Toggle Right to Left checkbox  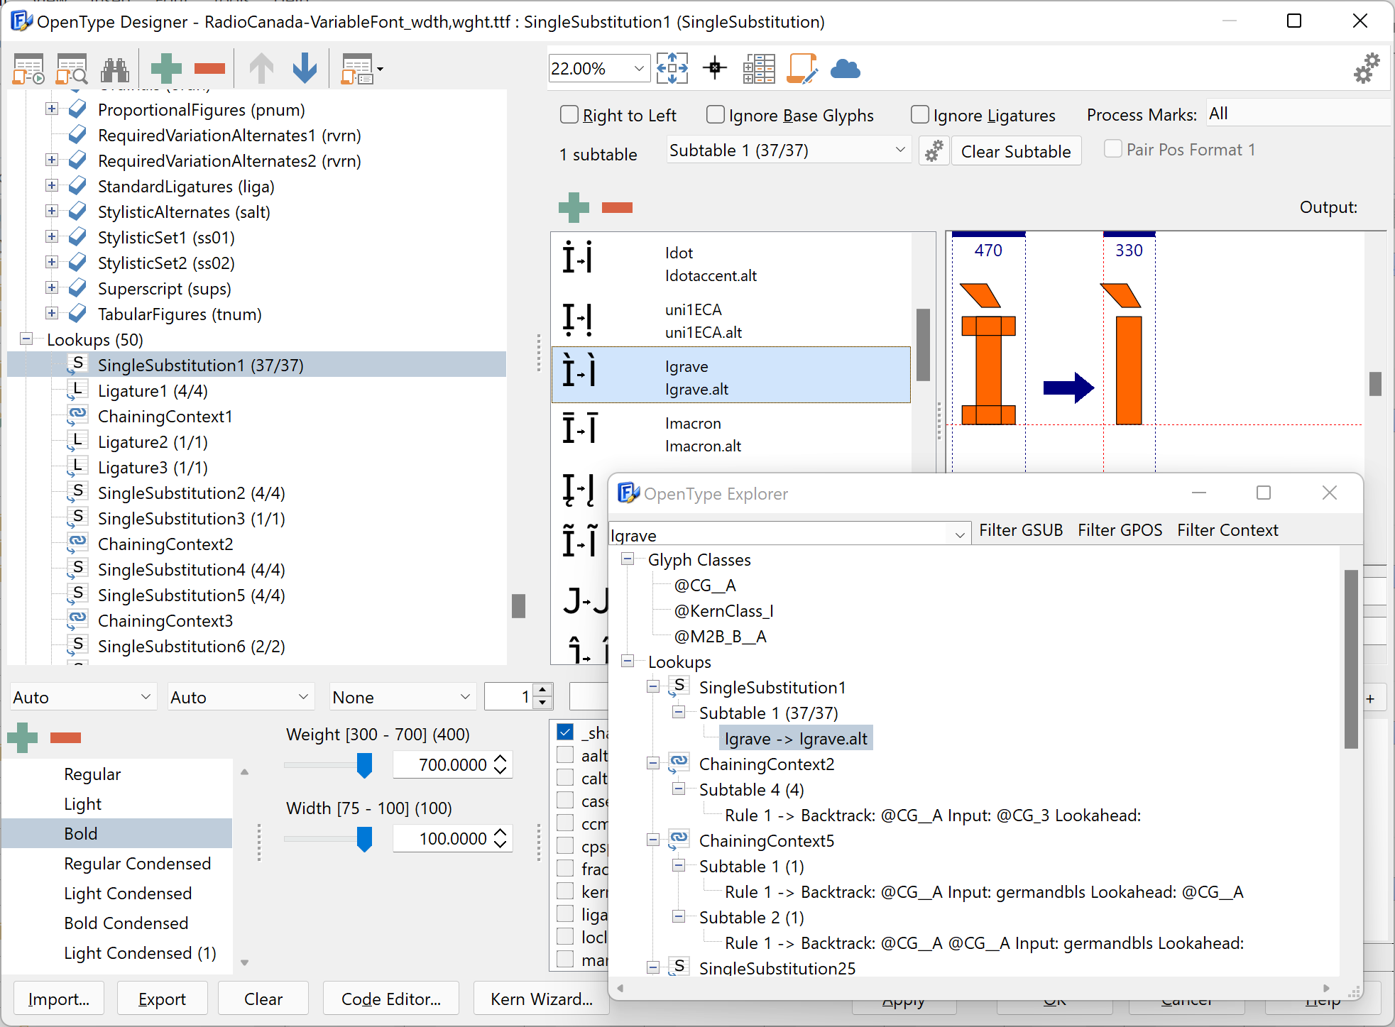[x=569, y=114]
